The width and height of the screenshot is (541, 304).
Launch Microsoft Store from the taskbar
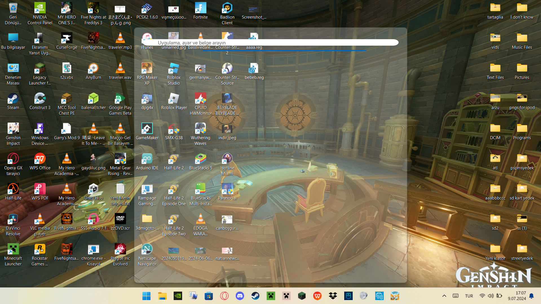pyautogui.click(x=209, y=296)
